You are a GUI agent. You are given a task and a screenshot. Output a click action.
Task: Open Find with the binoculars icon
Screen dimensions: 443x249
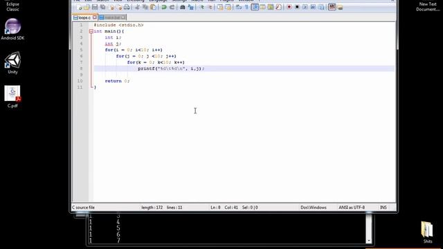pyautogui.click(x=183, y=7)
